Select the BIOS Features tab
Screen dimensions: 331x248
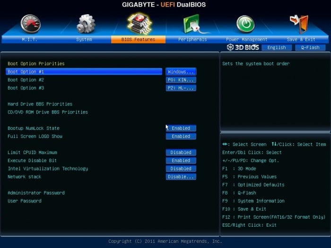pyautogui.click(x=138, y=39)
